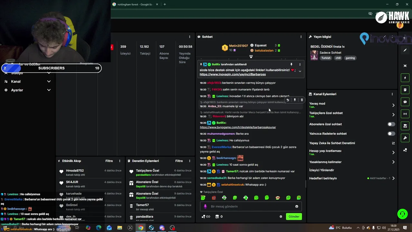Open the shop icon showing 0

click(219, 217)
